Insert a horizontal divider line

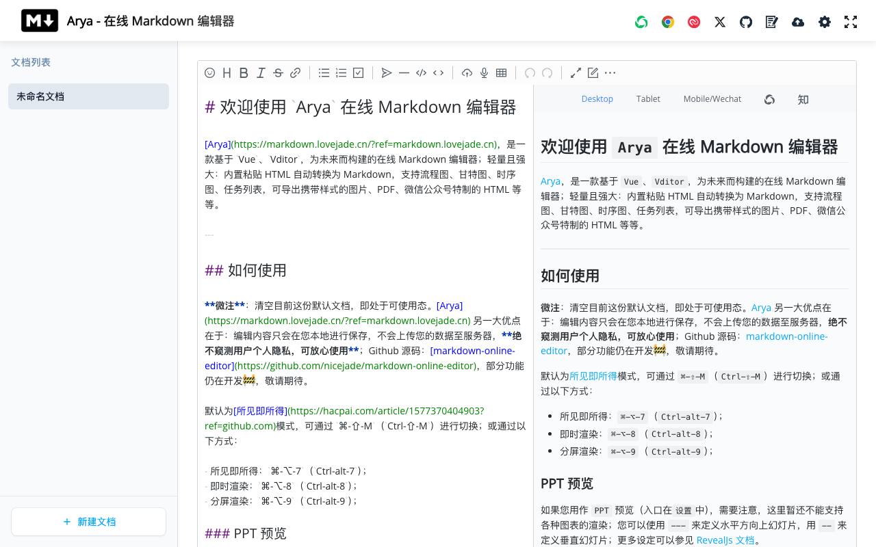[x=404, y=72]
